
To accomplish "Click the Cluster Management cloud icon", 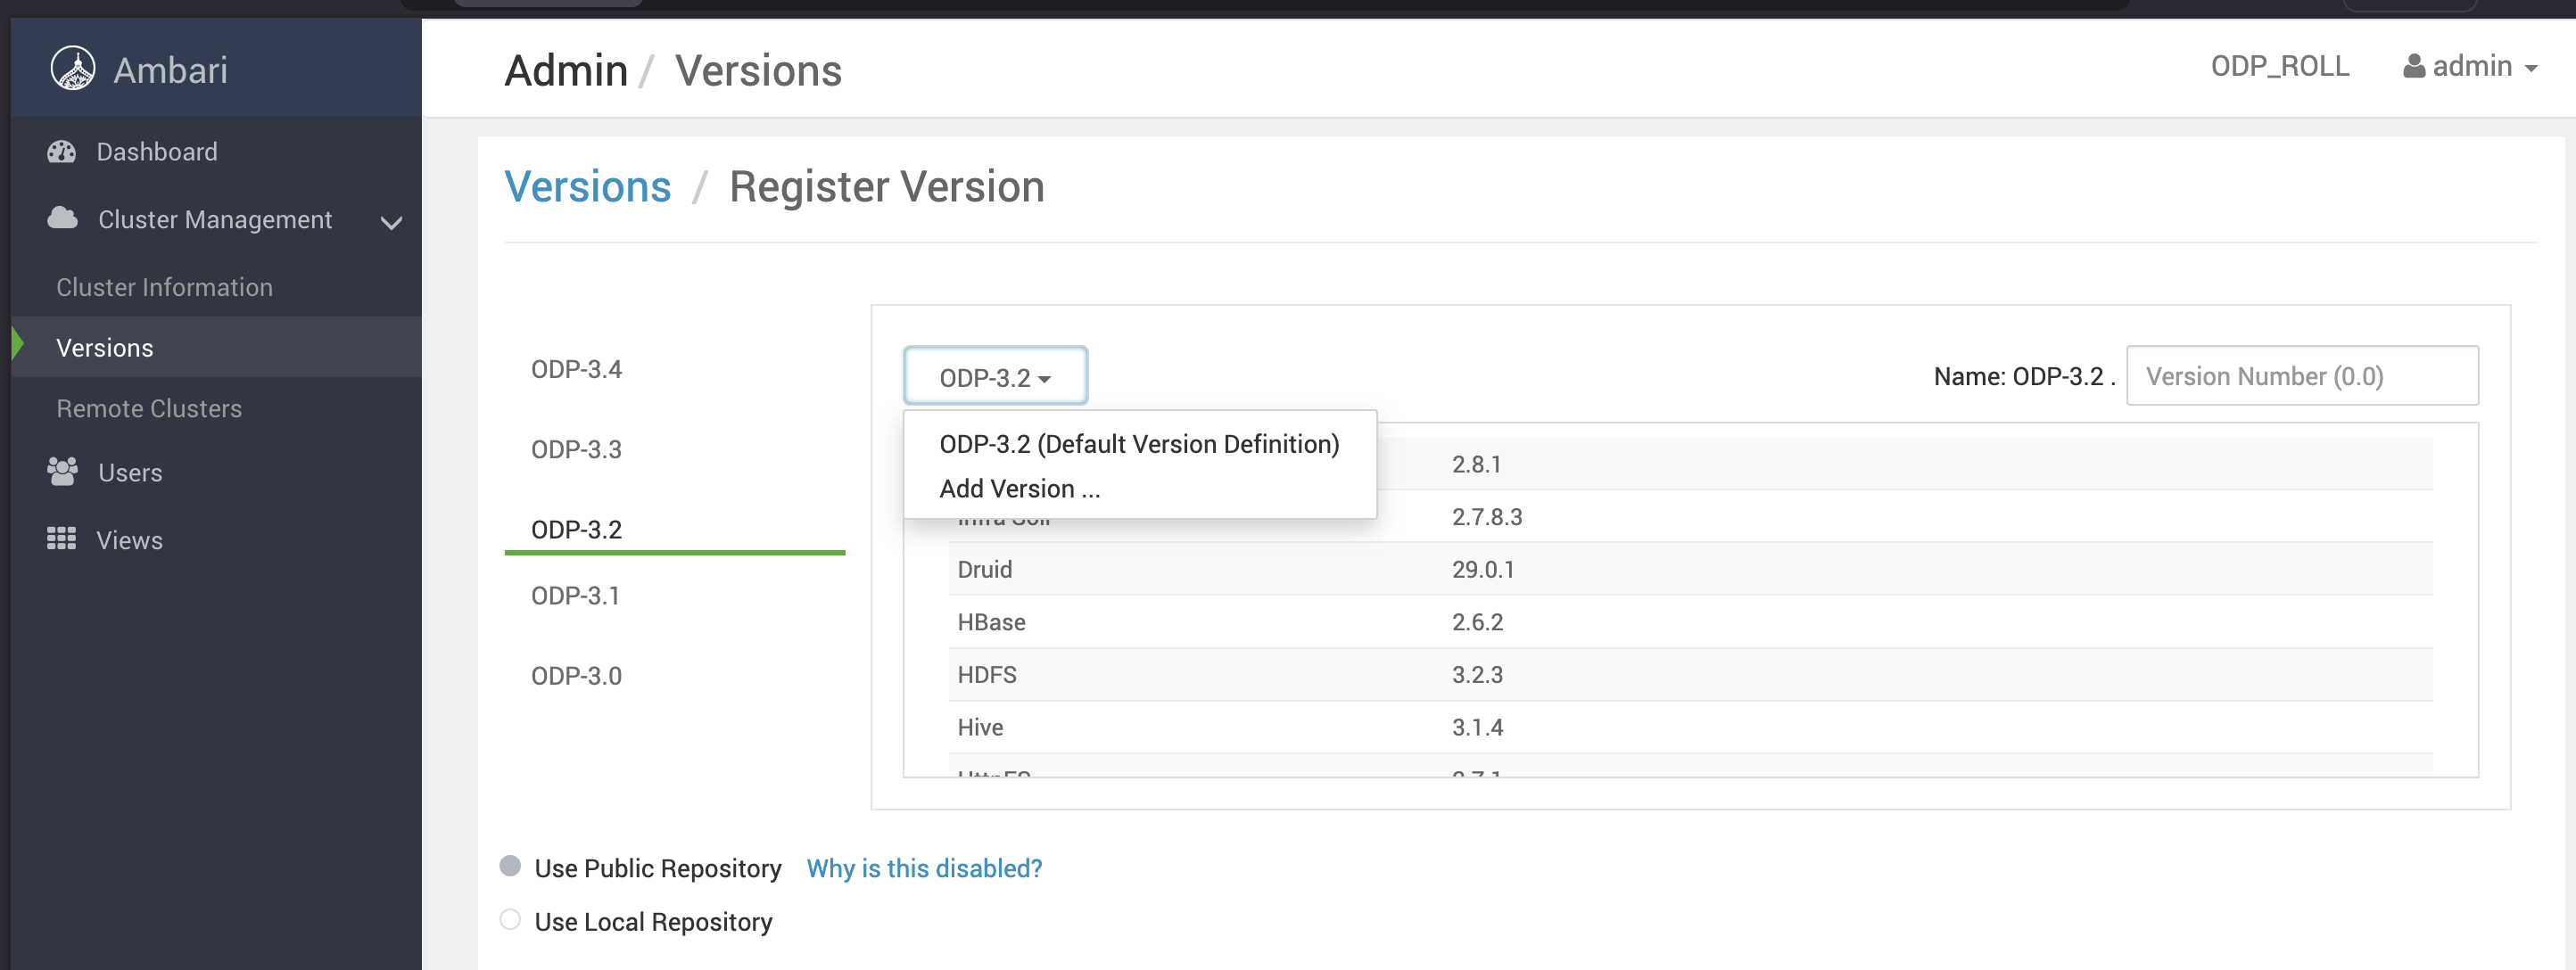I will [63, 218].
